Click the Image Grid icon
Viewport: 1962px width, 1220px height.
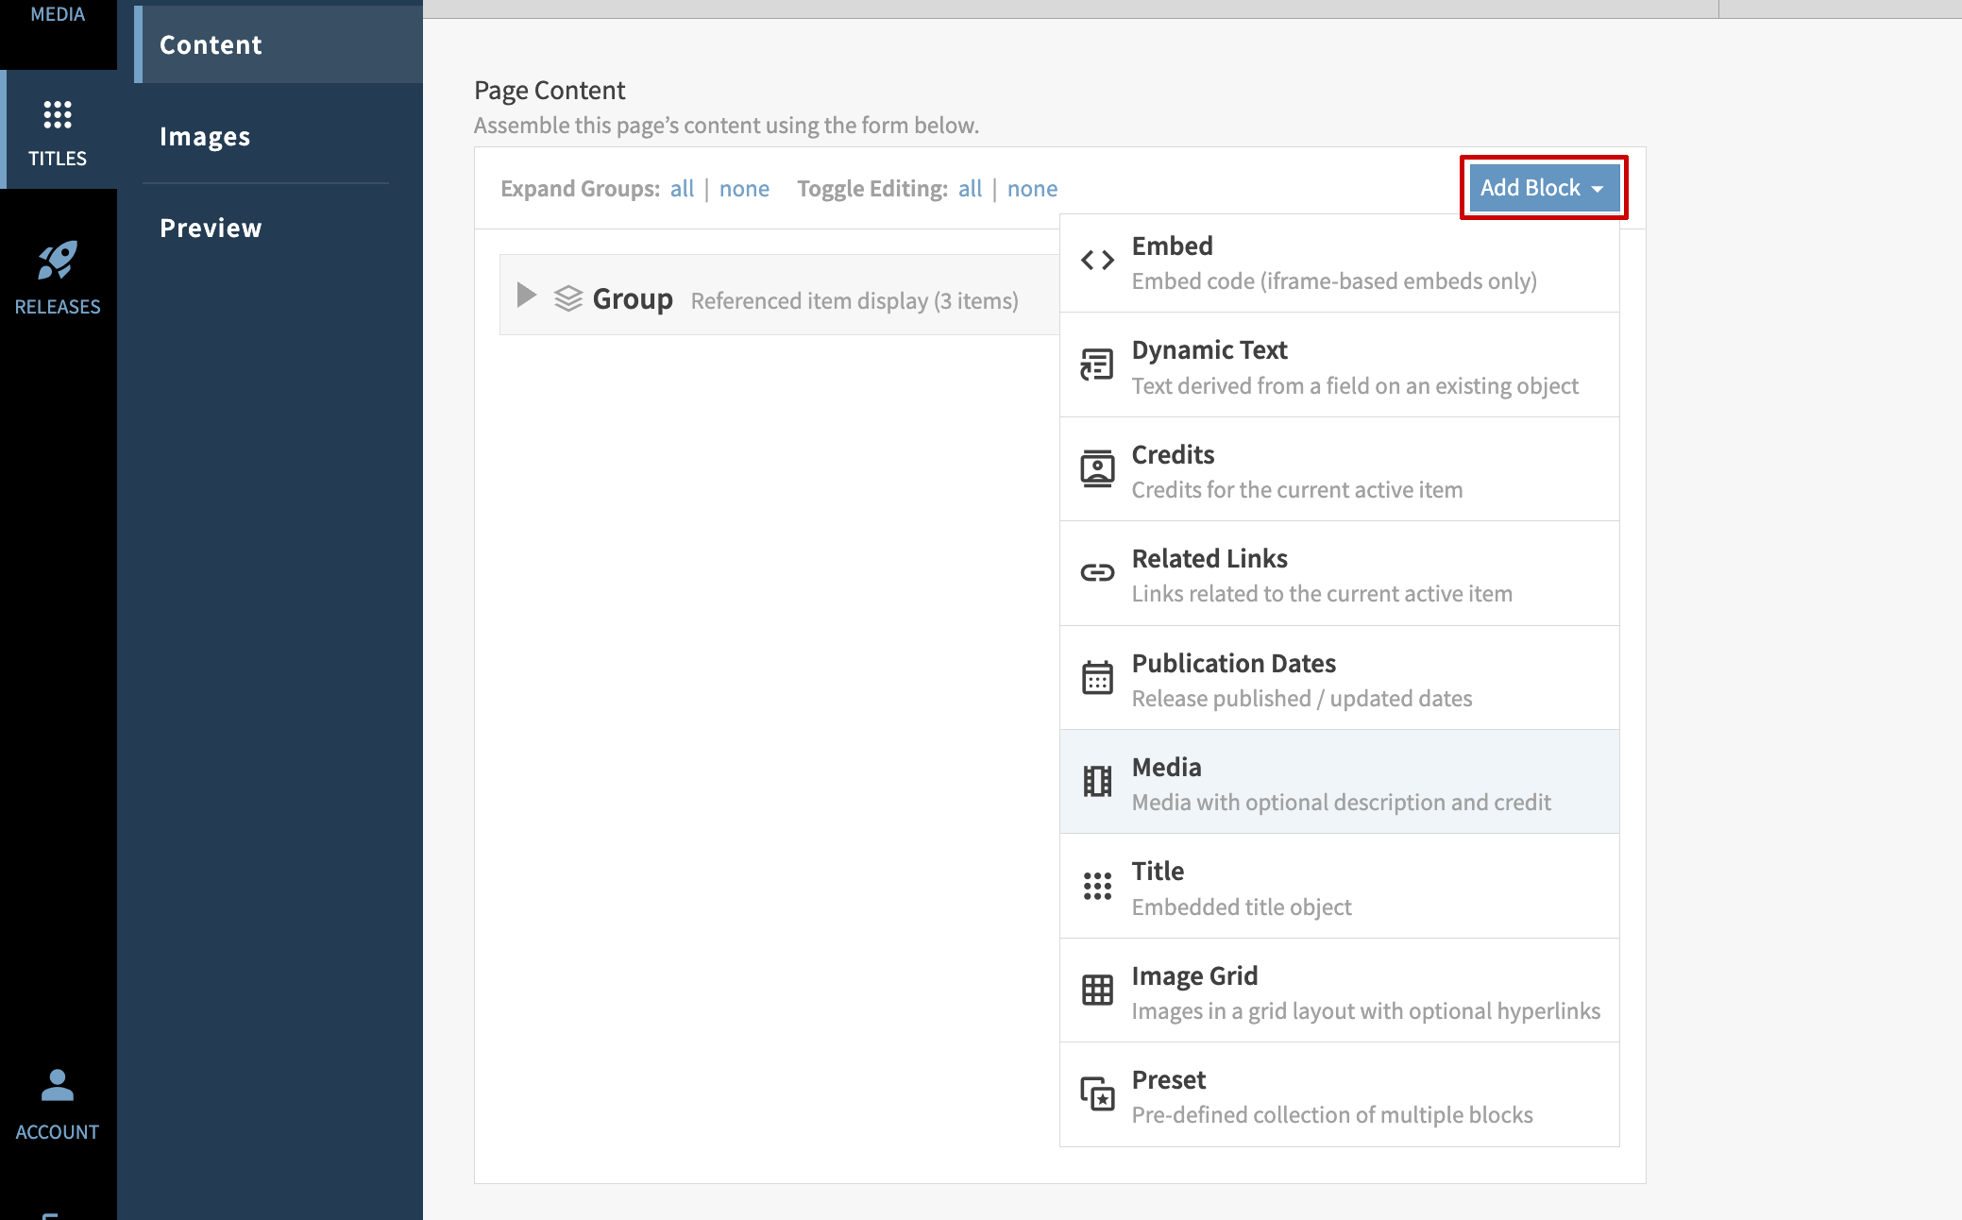[x=1097, y=990]
